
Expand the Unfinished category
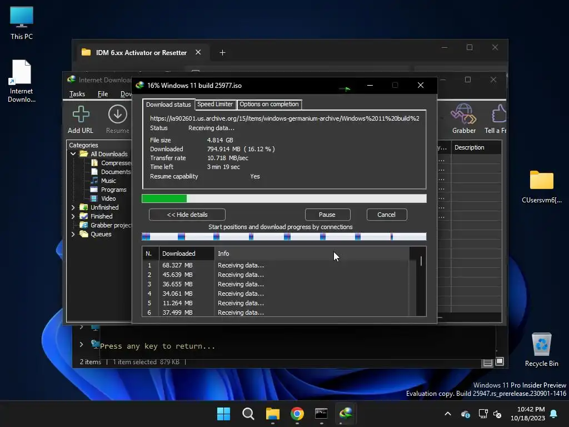[x=73, y=207]
